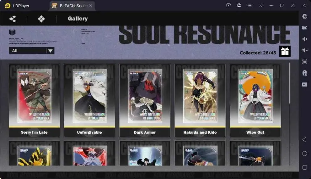Close the BLEACH: Soul tab

[x=91, y=6]
